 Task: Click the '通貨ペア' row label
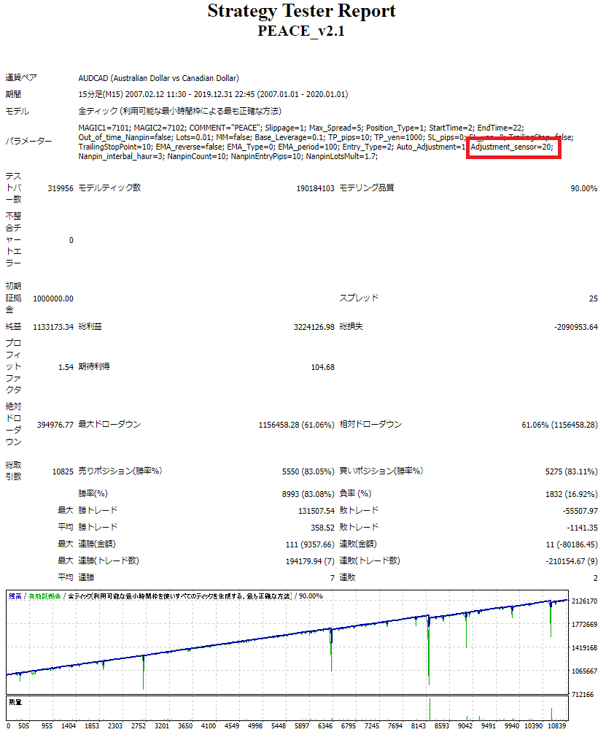pos(21,78)
